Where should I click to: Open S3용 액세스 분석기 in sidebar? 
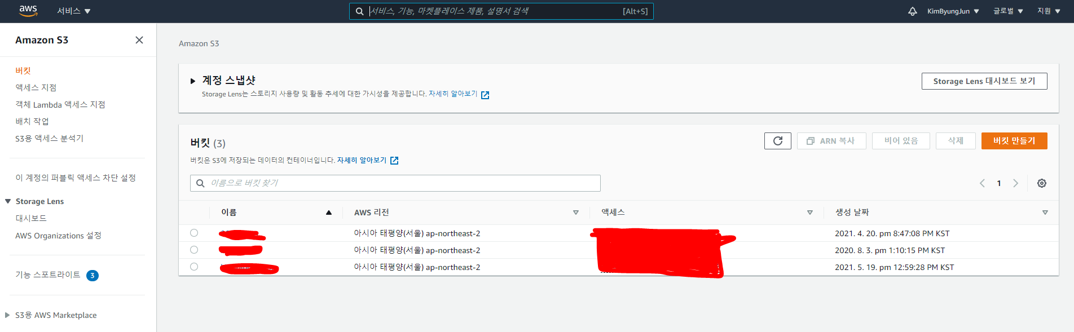[49, 138]
